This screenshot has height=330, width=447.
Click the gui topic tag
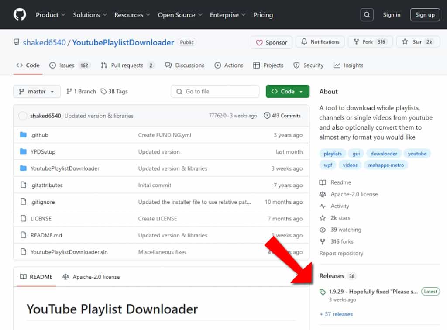[356, 154]
